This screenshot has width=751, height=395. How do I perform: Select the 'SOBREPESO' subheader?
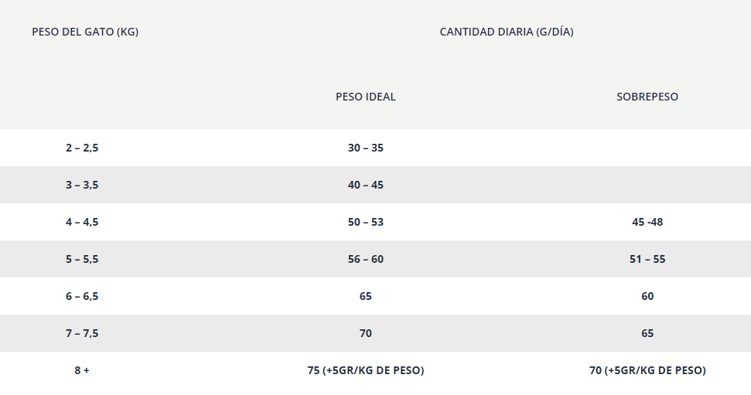pos(647,97)
